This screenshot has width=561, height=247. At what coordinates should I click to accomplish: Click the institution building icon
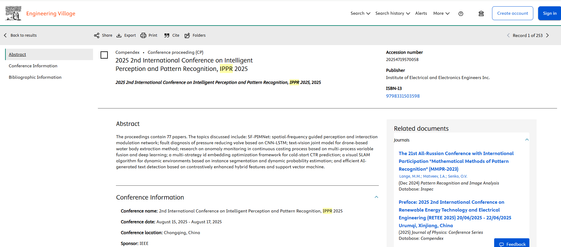click(x=481, y=14)
